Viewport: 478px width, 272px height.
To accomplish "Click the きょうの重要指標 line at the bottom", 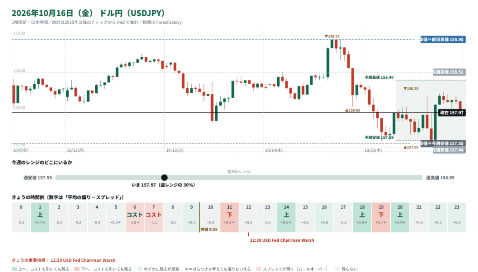I will 63,260.
